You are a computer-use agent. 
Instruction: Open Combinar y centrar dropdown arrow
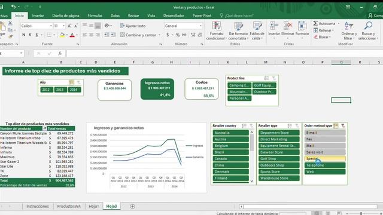click(160, 35)
